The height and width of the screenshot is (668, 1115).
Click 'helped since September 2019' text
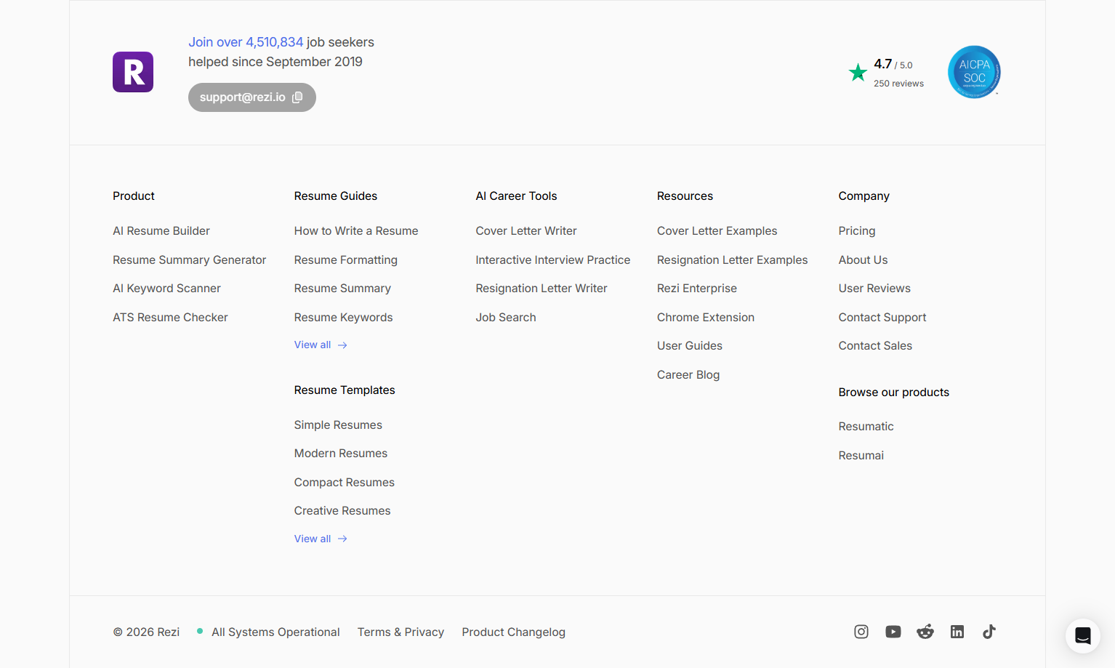click(275, 62)
